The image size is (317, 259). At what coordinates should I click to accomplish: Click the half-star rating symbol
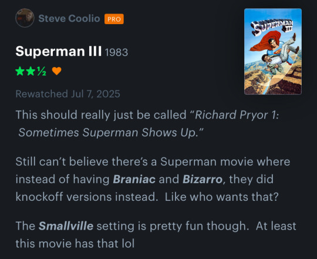click(x=42, y=71)
